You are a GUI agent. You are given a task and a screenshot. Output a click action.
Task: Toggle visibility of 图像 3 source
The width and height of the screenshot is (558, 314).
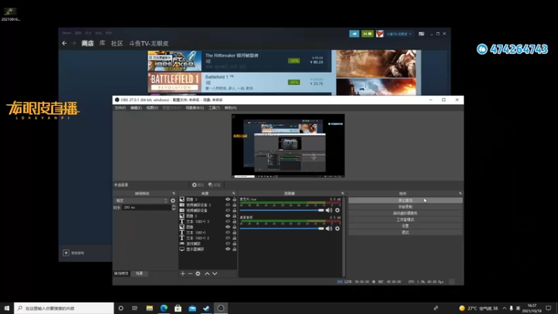(228, 200)
